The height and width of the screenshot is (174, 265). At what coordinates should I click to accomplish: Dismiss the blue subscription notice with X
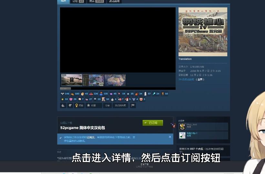coord(170,137)
